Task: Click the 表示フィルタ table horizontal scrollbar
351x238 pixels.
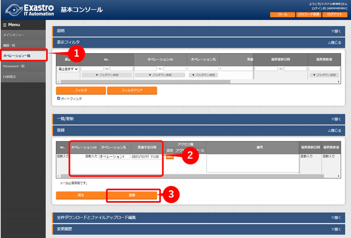Action: tap(145, 82)
